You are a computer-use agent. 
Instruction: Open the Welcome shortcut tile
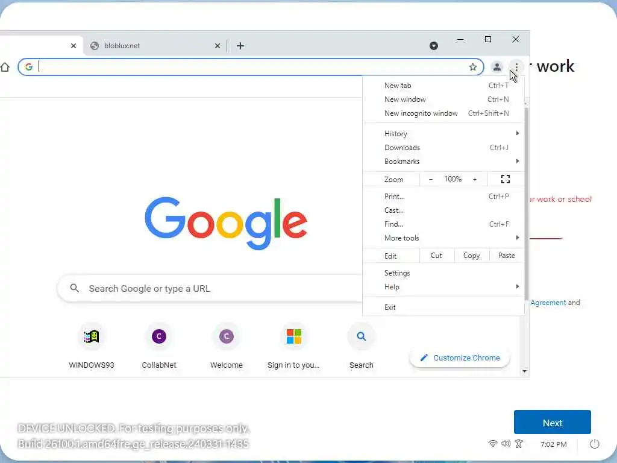click(227, 347)
